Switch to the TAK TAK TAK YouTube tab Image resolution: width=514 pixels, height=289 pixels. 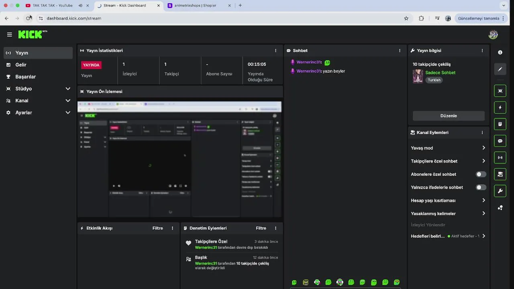pyautogui.click(x=53, y=6)
